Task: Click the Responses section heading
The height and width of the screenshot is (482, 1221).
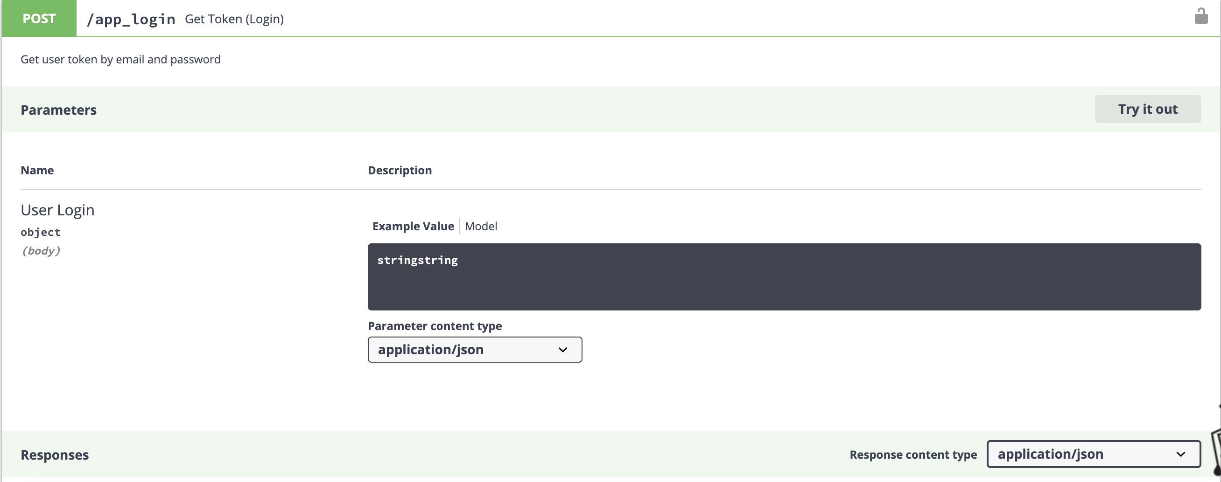Action: pyautogui.click(x=55, y=454)
